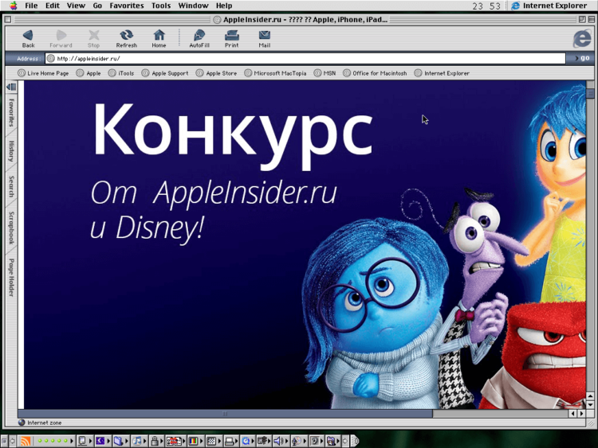This screenshot has height=448, width=598.
Task: Click the AutoFill toolbar icon
Action: click(x=199, y=39)
